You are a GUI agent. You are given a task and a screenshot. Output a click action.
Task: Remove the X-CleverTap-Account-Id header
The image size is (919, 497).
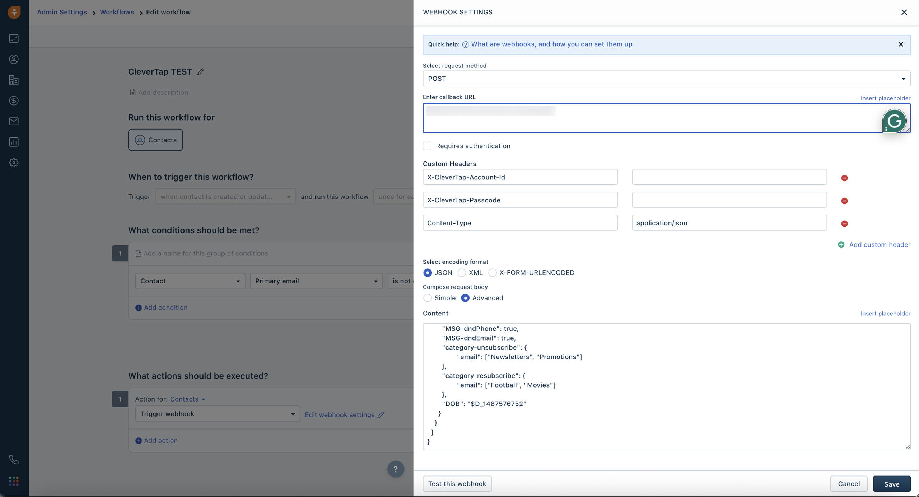(844, 178)
